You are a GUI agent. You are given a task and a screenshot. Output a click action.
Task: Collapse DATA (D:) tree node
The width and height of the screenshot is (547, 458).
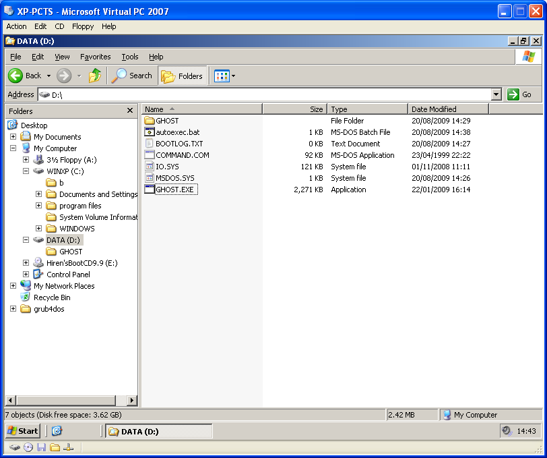click(26, 240)
